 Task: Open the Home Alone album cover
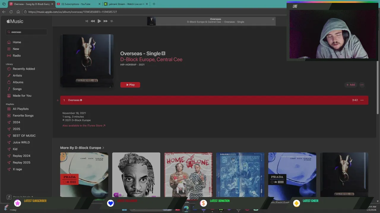pos(188,175)
